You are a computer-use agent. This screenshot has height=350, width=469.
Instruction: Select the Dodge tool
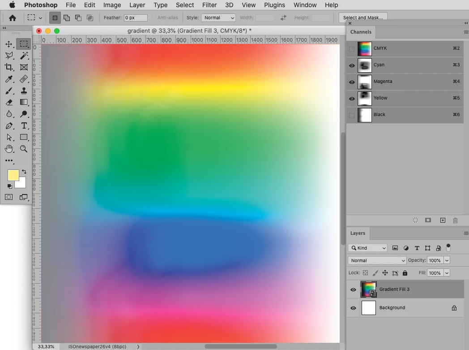pos(24,114)
